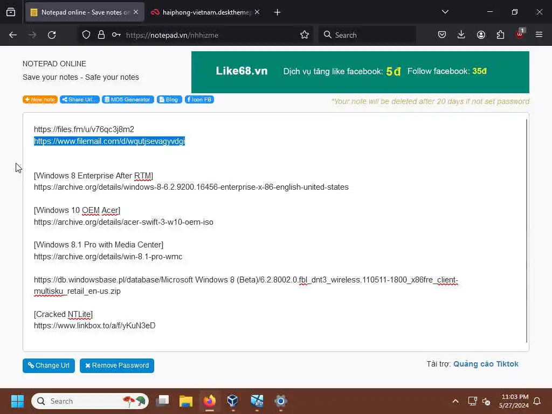Open the MD5 Generator
The height and width of the screenshot is (414, 552).
click(128, 100)
